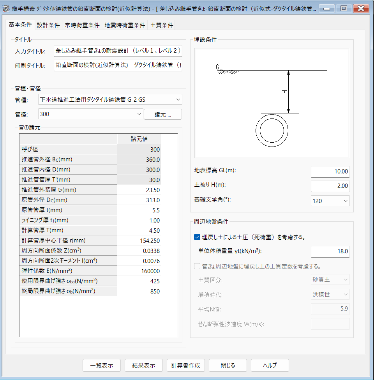Open the 管種 pipe type dropdown
The image size is (374, 380).
coord(110,100)
